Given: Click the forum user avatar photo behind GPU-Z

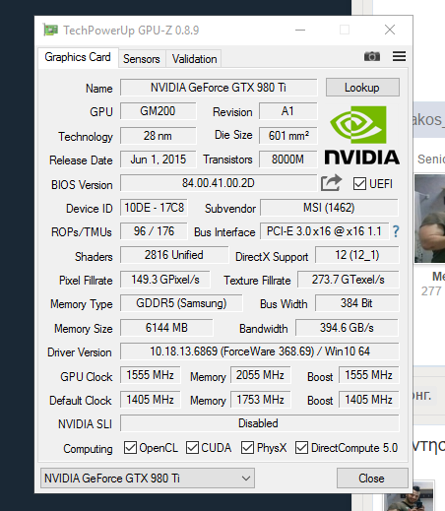Looking at the screenshot, I should (x=429, y=219).
